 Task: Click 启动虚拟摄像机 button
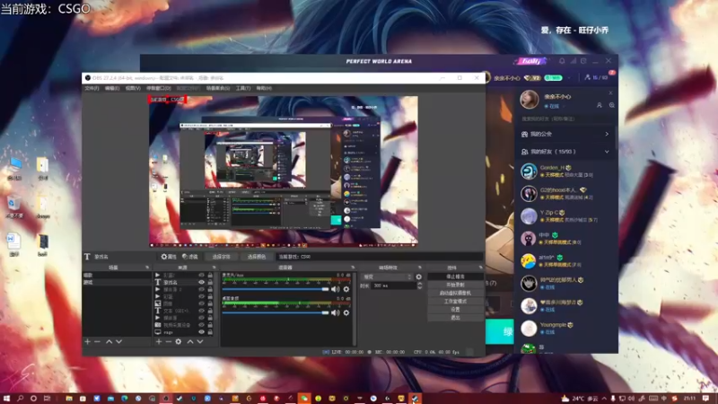(x=455, y=294)
